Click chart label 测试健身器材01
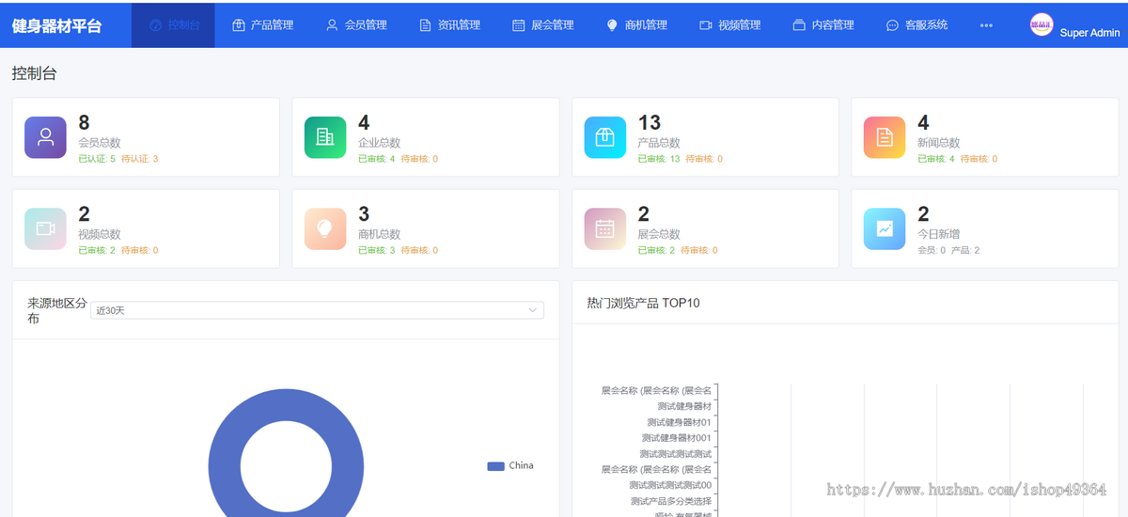The width and height of the screenshot is (1128, 517). point(679,422)
